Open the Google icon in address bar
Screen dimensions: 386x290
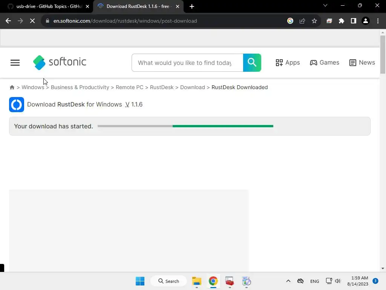290,21
